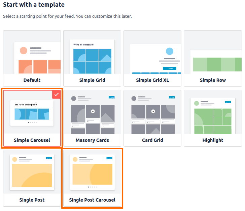The image size is (245, 211).
Task: Click the orange avatar circle in Default preview
Action: point(23,51)
